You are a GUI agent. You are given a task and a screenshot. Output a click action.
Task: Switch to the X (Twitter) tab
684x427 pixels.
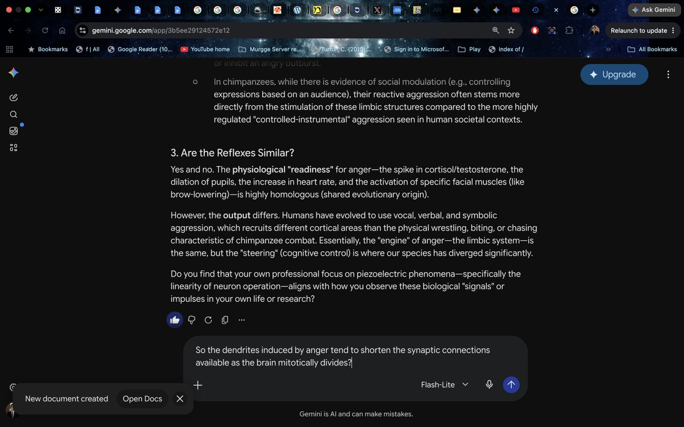377,10
